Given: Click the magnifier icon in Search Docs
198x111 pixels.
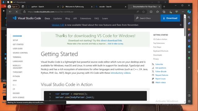Looking at the screenshot, I should pos(137,18).
